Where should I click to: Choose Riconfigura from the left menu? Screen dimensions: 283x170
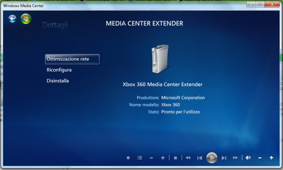coord(59,70)
